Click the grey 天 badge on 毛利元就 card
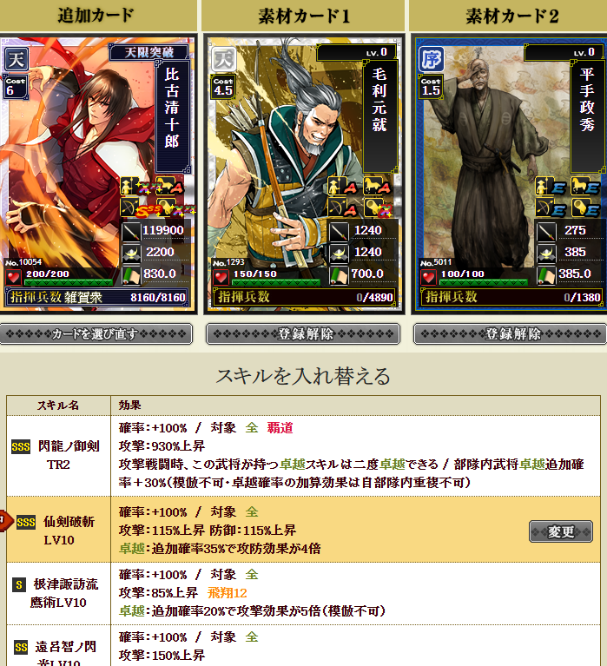The width and height of the screenshot is (607, 666). pyautogui.click(x=224, y=58)
